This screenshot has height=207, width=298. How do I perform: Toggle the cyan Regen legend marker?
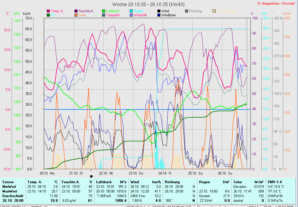click(132, 11)
